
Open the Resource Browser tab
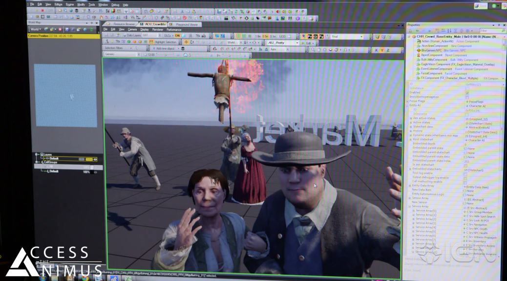(x=123, y=24)
